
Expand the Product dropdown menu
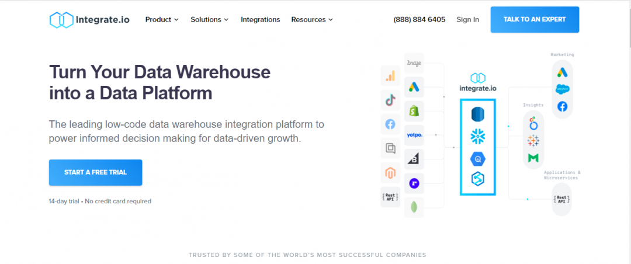click(162, 20)
